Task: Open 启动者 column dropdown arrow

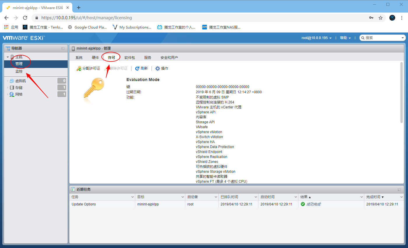Action: [215, 197]
